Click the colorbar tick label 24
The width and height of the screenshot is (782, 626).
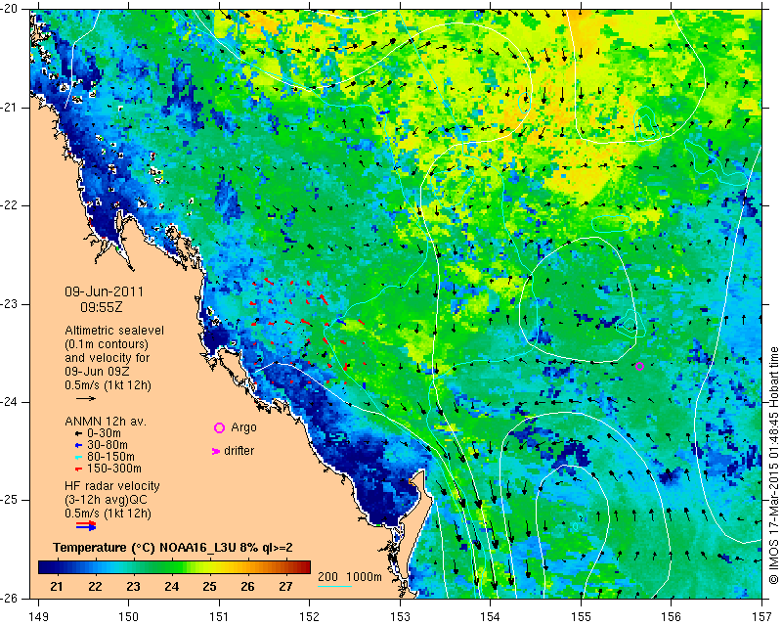tap(172, 587)
